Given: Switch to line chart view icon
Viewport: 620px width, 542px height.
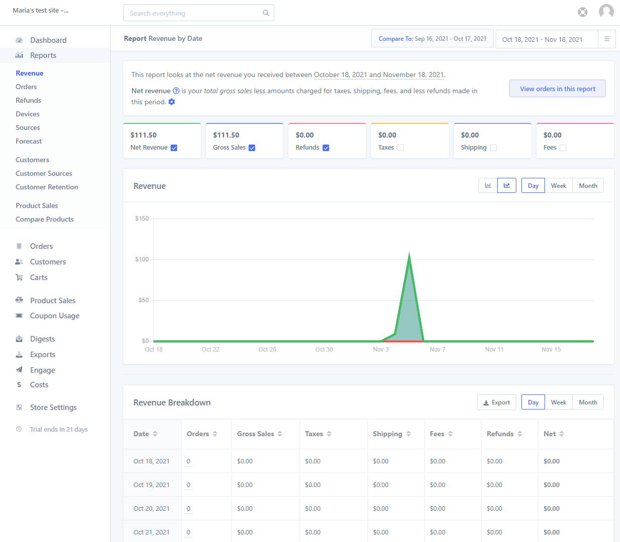Looking at the screenshot, I should (x=507, y=185).
